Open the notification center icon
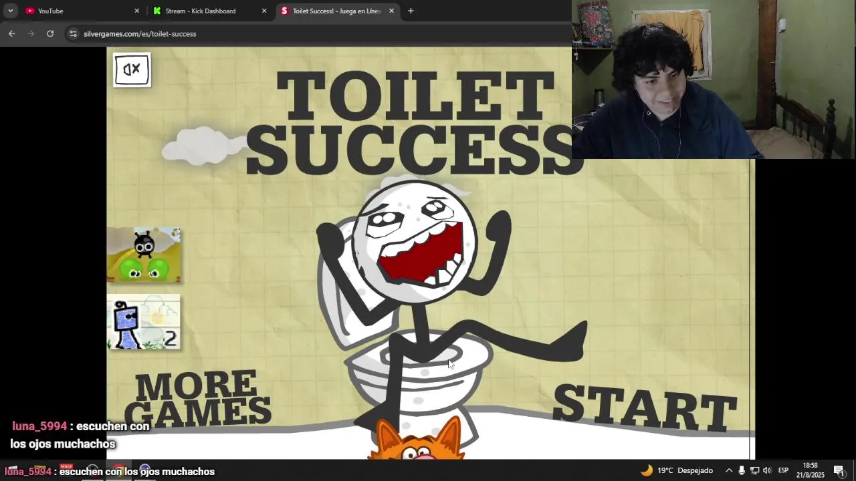Viewport: 856px width, 481px height. tap(839, 470)
